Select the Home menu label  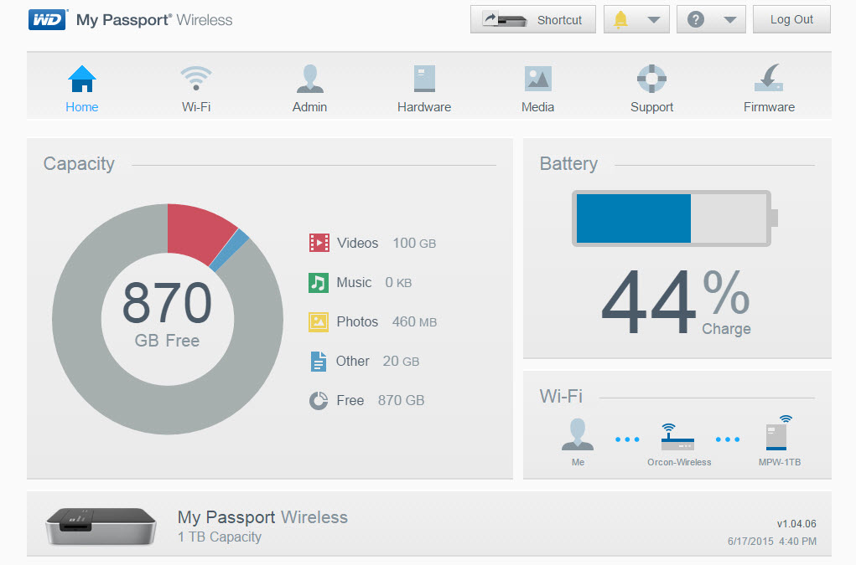coord(82,107)
